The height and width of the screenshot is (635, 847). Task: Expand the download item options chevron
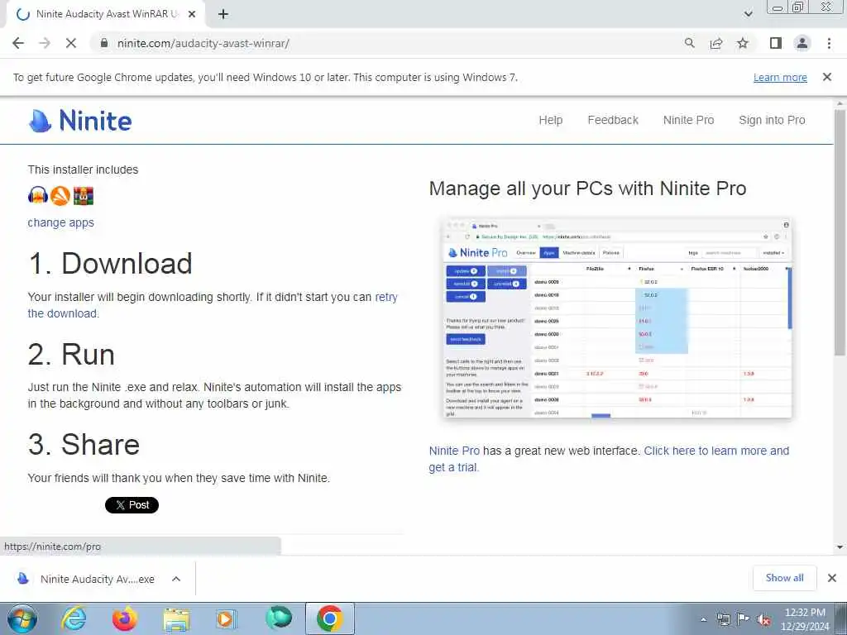coord(176,579)
